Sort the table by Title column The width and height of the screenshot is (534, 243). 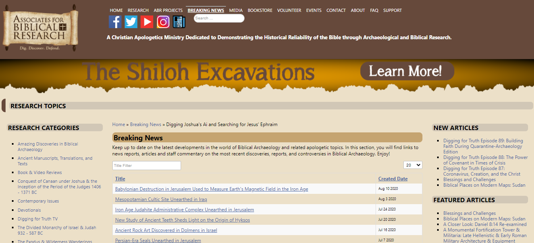pos(120,179)
